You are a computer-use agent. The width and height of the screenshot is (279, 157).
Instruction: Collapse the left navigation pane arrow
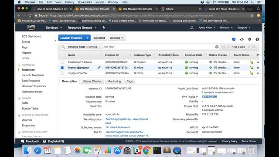coord(55,41)
